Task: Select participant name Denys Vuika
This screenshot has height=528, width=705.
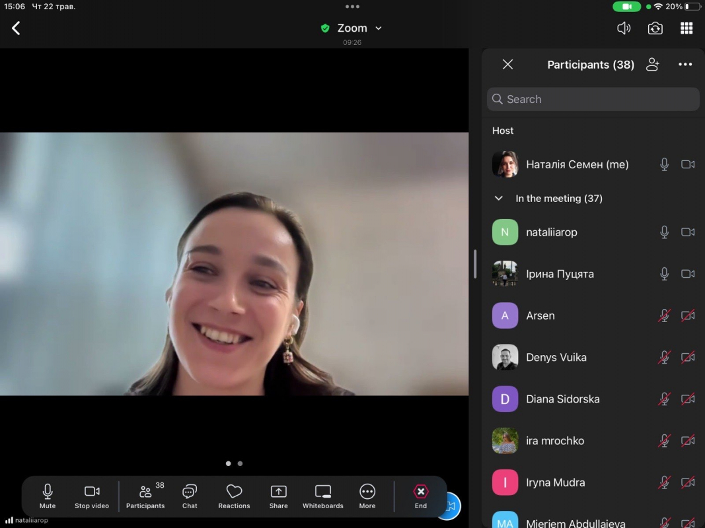Action: [x=556, y=357]
